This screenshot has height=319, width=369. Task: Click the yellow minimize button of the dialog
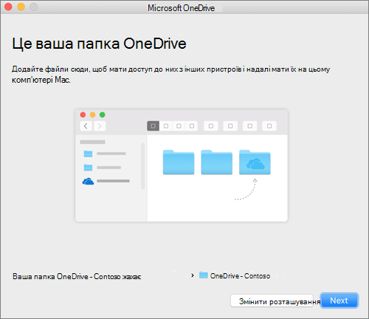tap(21, 7)
